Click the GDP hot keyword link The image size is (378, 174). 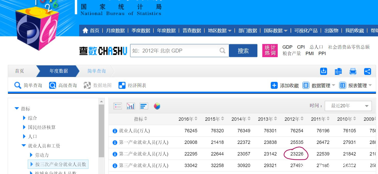pos(287,47)
